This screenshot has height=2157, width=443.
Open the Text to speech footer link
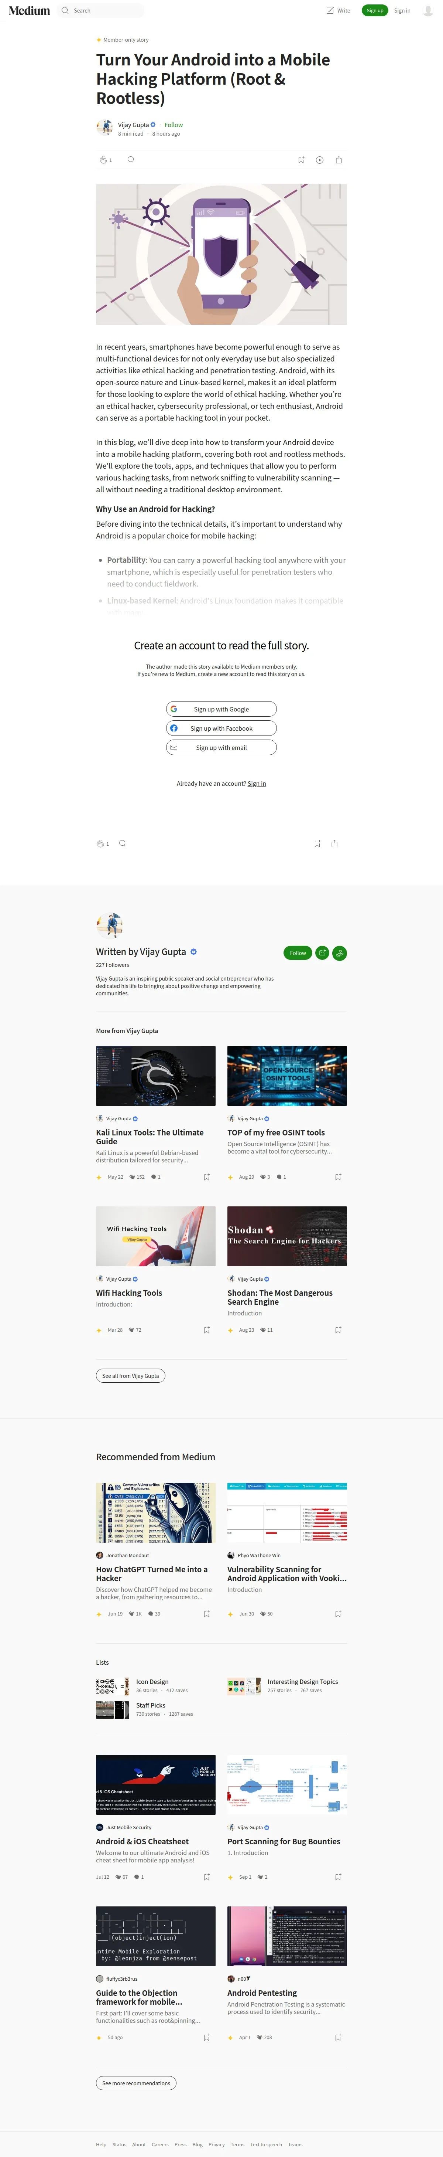(266, 2144)
